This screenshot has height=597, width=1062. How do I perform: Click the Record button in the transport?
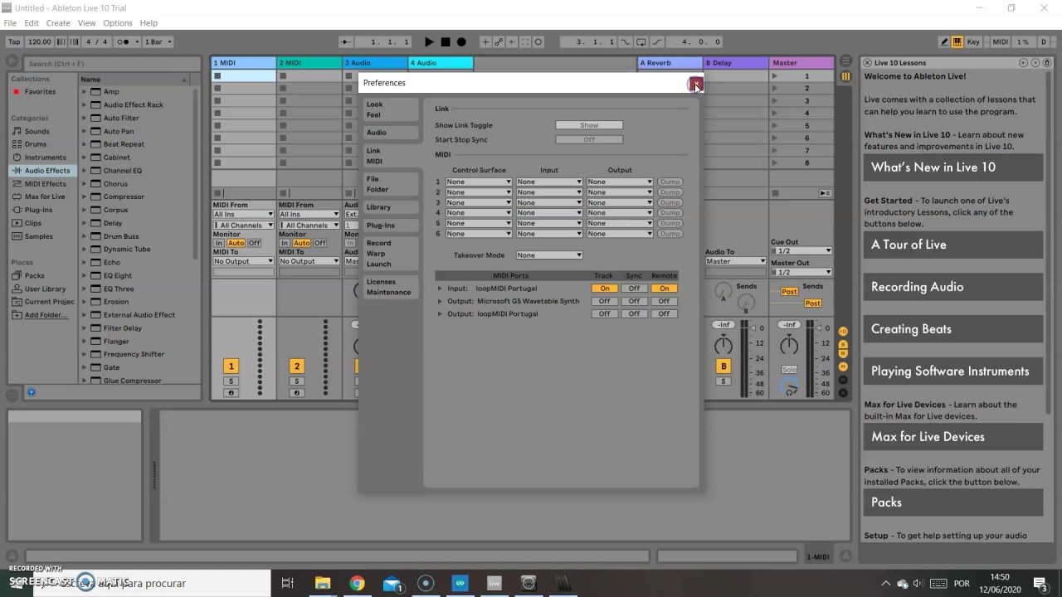[461, 41]
